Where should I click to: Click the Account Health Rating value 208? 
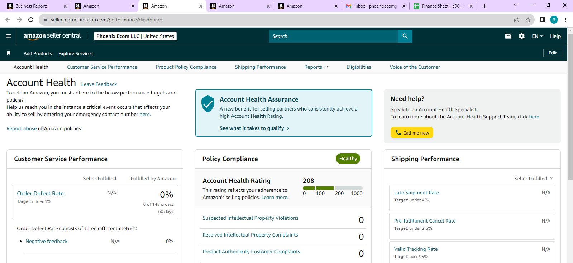(x=308, y=181)
